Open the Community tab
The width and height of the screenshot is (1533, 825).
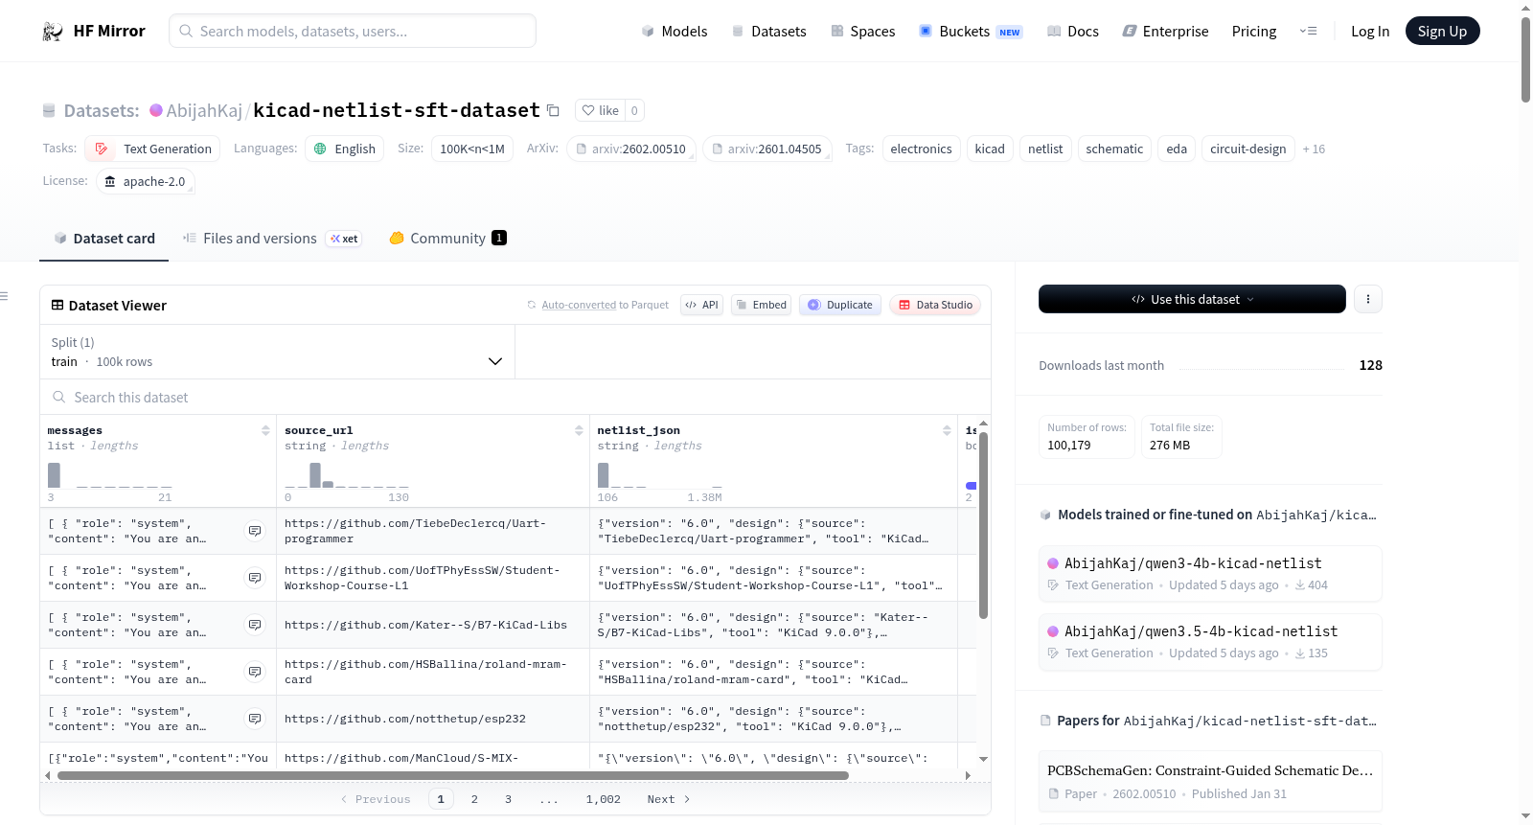point(447,239)
